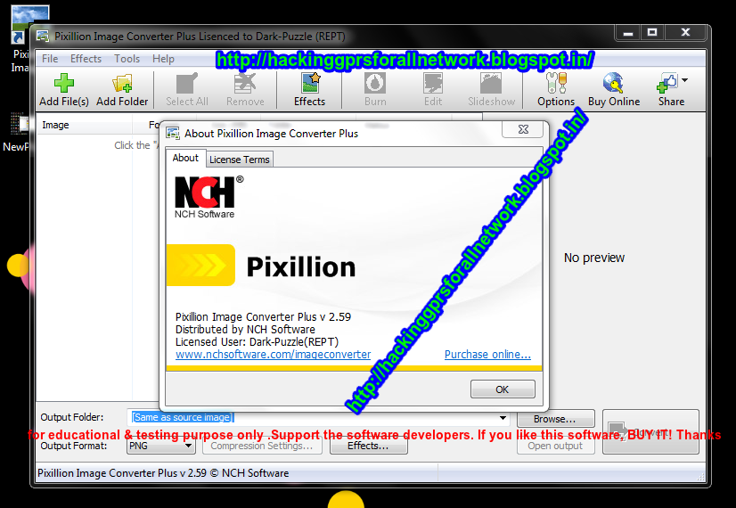Screen dimensions: 736x508
Task: Close the About Pixillion dialog
Action: click(523, 129)
